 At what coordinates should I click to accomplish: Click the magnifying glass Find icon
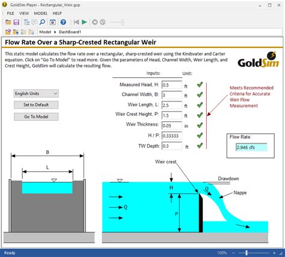tap(42, 22)
